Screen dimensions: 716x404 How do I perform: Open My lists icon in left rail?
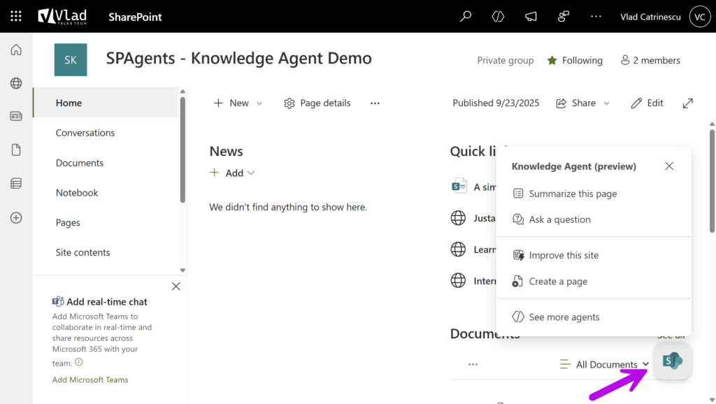tap(16, 184)
